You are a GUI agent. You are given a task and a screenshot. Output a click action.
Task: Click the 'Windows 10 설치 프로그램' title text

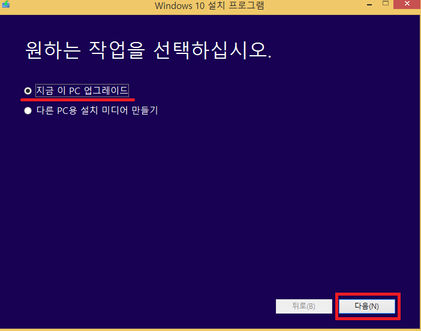[209, 5]
